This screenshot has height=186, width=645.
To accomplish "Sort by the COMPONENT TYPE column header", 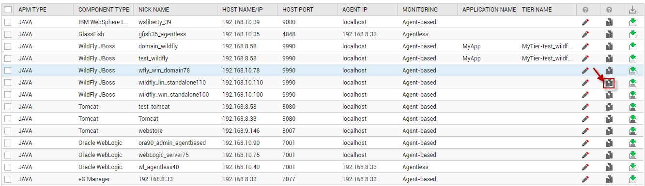I will pos(104,10).
